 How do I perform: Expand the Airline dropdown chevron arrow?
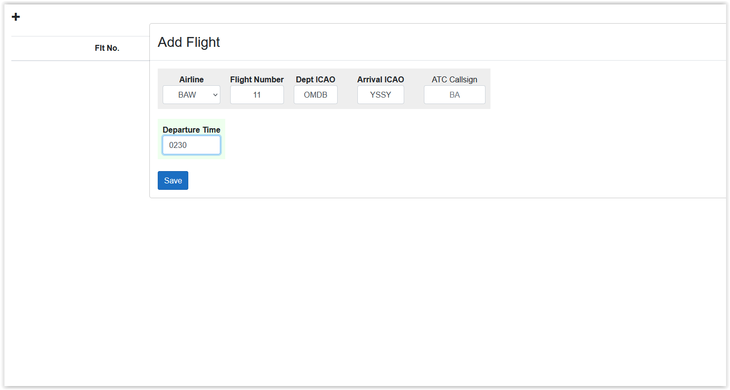215,95
